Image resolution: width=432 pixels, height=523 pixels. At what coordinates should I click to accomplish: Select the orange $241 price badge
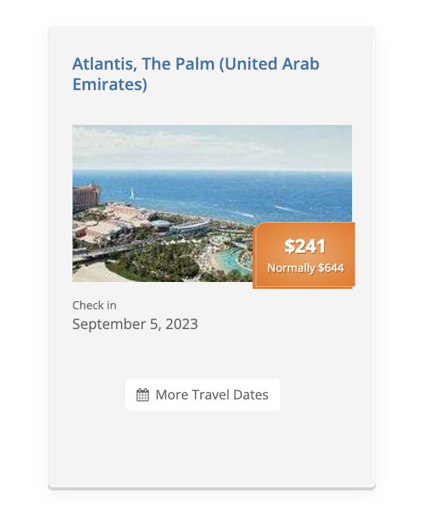tap(305, 255)
